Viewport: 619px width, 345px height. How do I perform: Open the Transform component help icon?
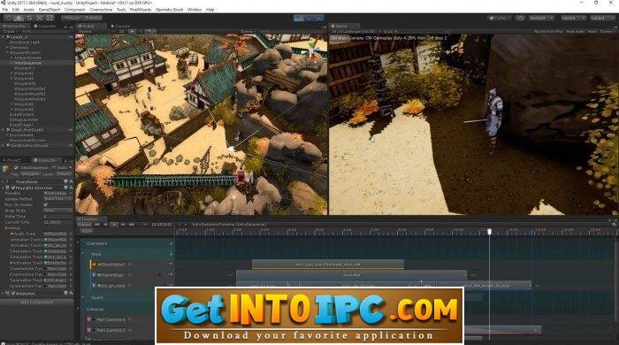point(65,181)
